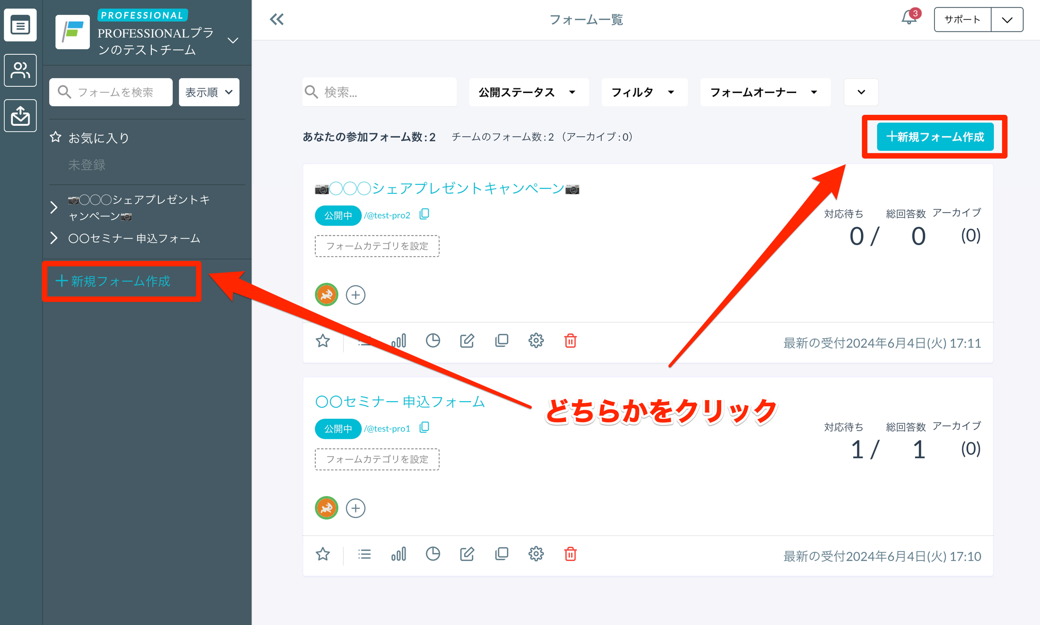Image resolution: width=1040 pixels, height=625 pixels.
Task: Delete the campaign form with the trash icon
Action: [x=570, y=341]
